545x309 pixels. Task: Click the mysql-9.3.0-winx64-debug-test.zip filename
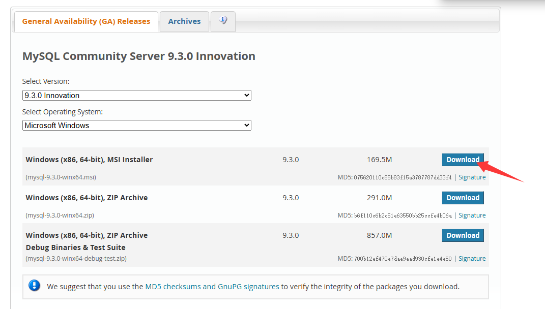pyautogui.click(x=76, y=259)
